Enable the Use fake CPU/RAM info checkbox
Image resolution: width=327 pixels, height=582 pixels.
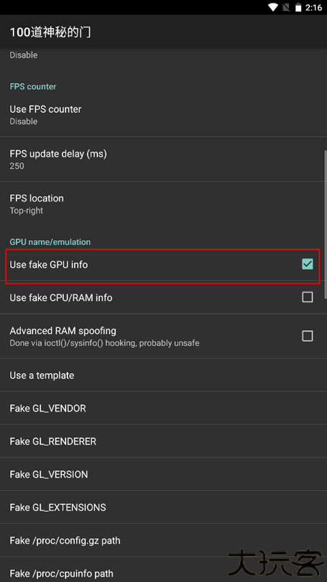point(307,297)
